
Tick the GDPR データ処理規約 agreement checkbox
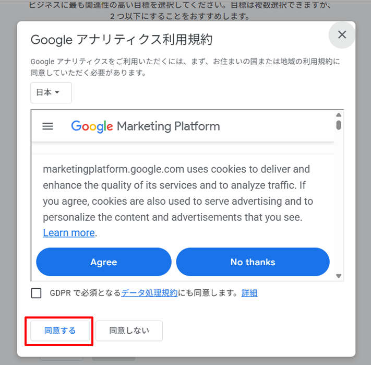click(x=36, y=293)
